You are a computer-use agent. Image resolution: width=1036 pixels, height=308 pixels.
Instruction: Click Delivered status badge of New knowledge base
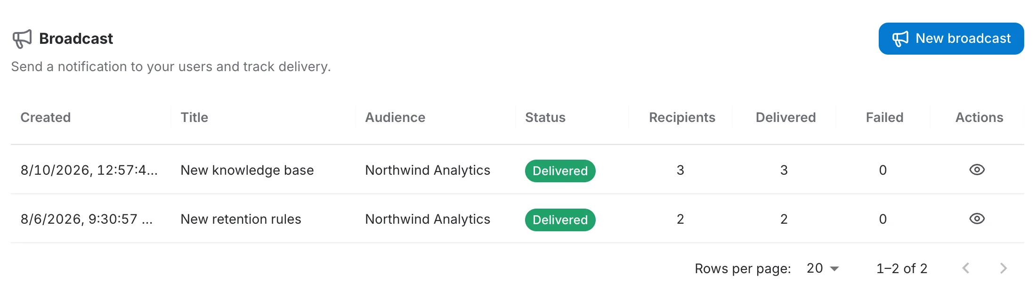click(x=560, y=170)
